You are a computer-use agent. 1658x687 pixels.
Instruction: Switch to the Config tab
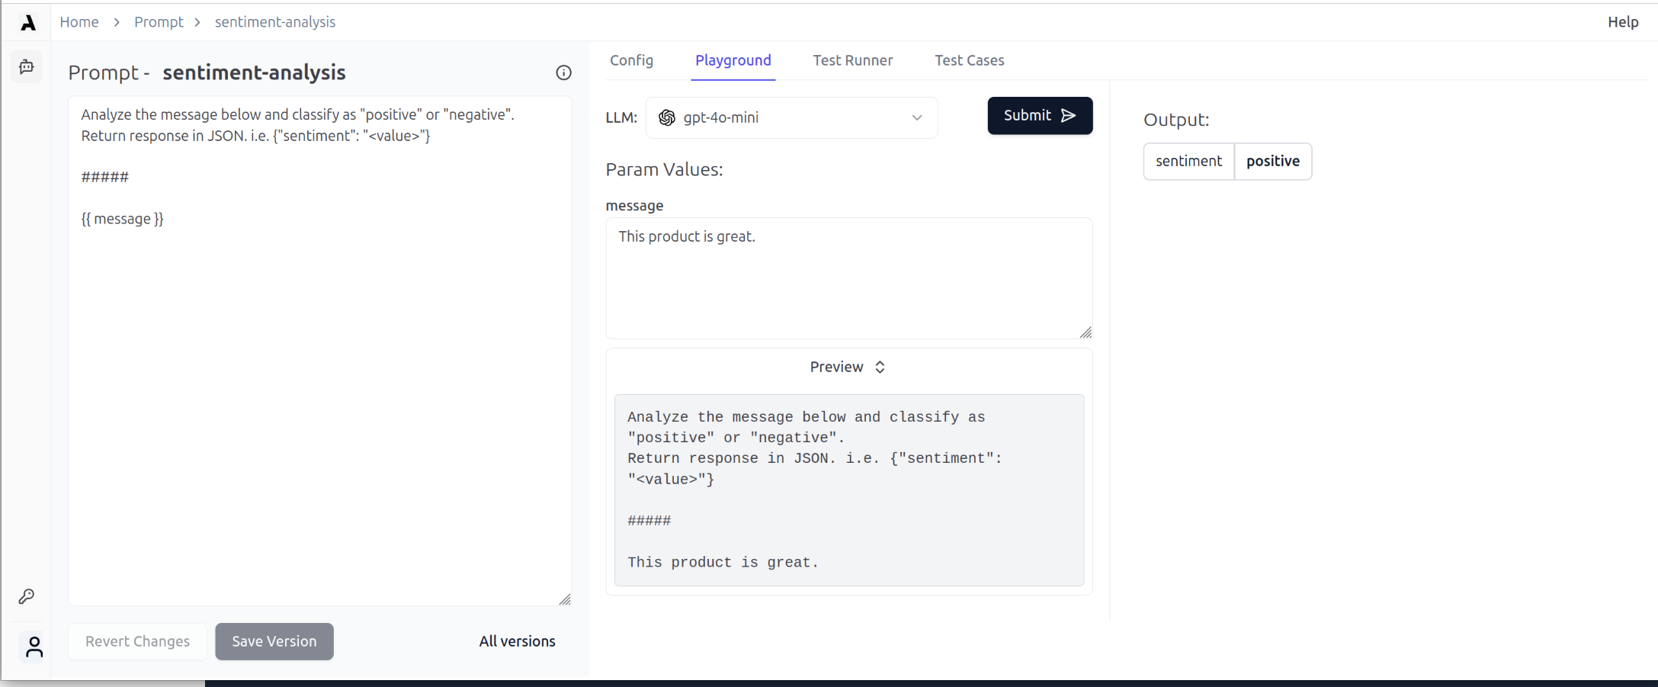click(631, 60)
